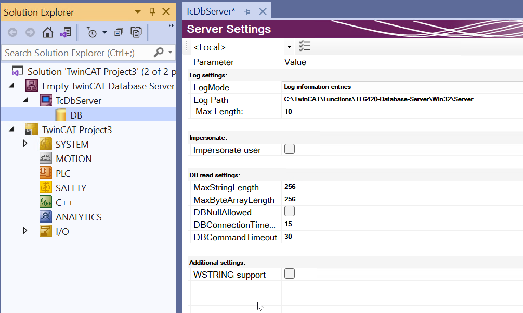The width and height of the screenshot is (523, 313).
Task: Pin the TcDbServer* tab
Action: pos(247,12)
